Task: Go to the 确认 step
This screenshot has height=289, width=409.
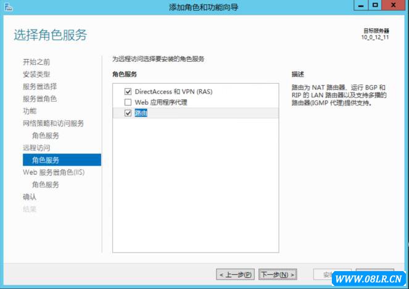Action: point(30,197)
